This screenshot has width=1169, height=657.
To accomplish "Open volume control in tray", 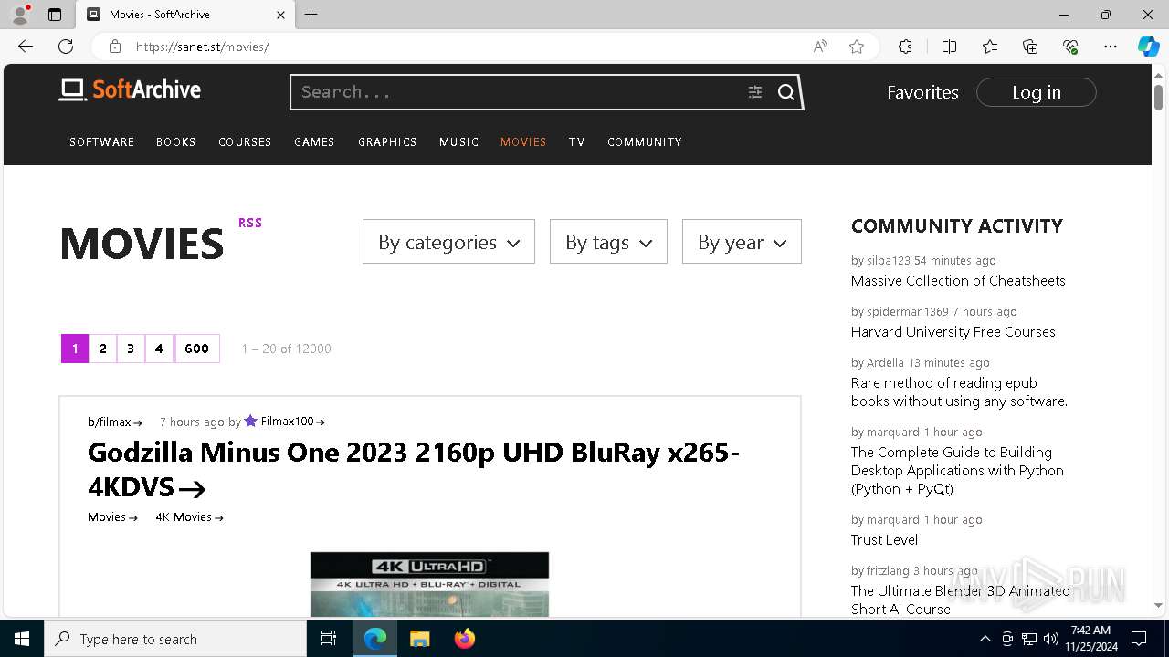I will click(x=1050, y=639).
